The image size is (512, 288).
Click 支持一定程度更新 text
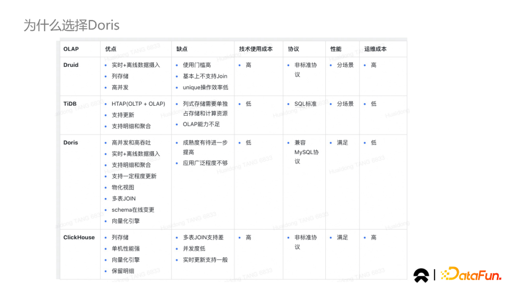(x=134, y=176)
